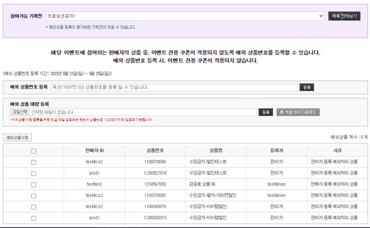Check the row for product 1100370082
Screen dimensions: 370x228
tap(33, 195)
